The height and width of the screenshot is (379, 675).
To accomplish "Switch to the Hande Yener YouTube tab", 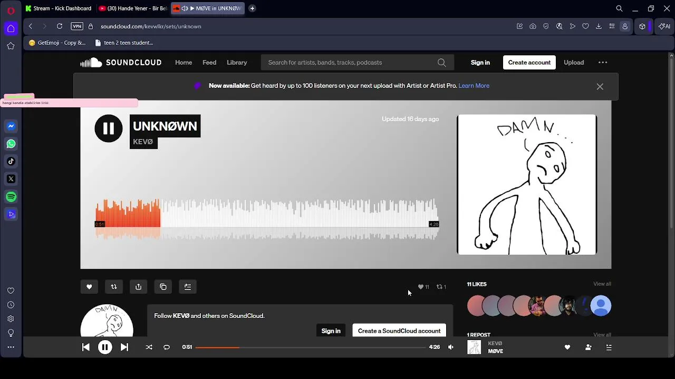I will coord(133,8).
